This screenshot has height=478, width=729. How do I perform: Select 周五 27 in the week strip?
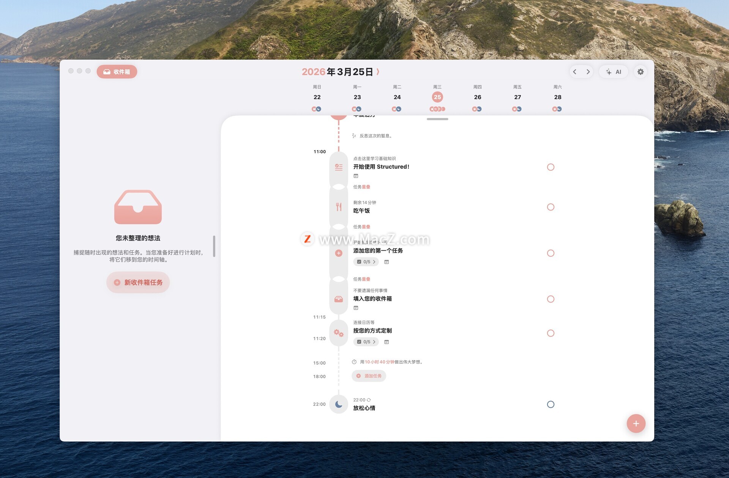click(518, 97)
